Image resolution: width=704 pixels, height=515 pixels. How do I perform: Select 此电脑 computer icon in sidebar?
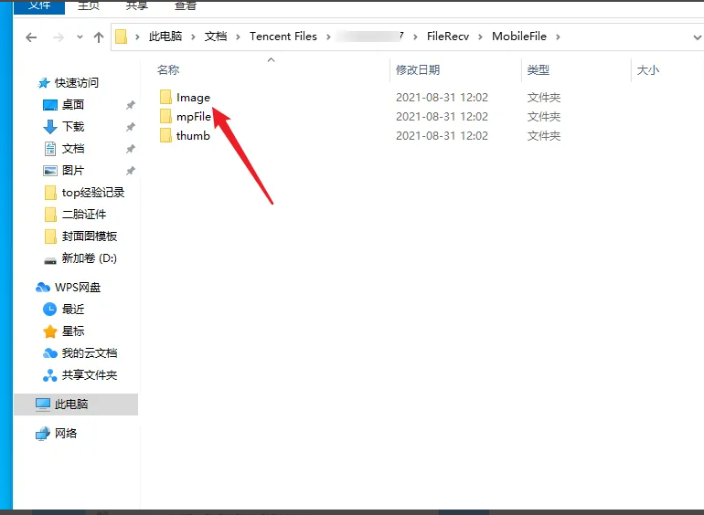43,405
